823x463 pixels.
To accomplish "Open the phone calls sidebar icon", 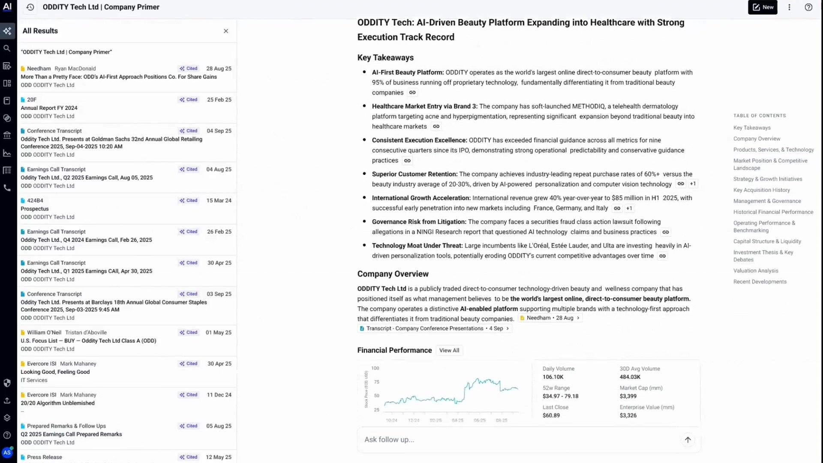I will pyautogui.click(x=7, y=188).
